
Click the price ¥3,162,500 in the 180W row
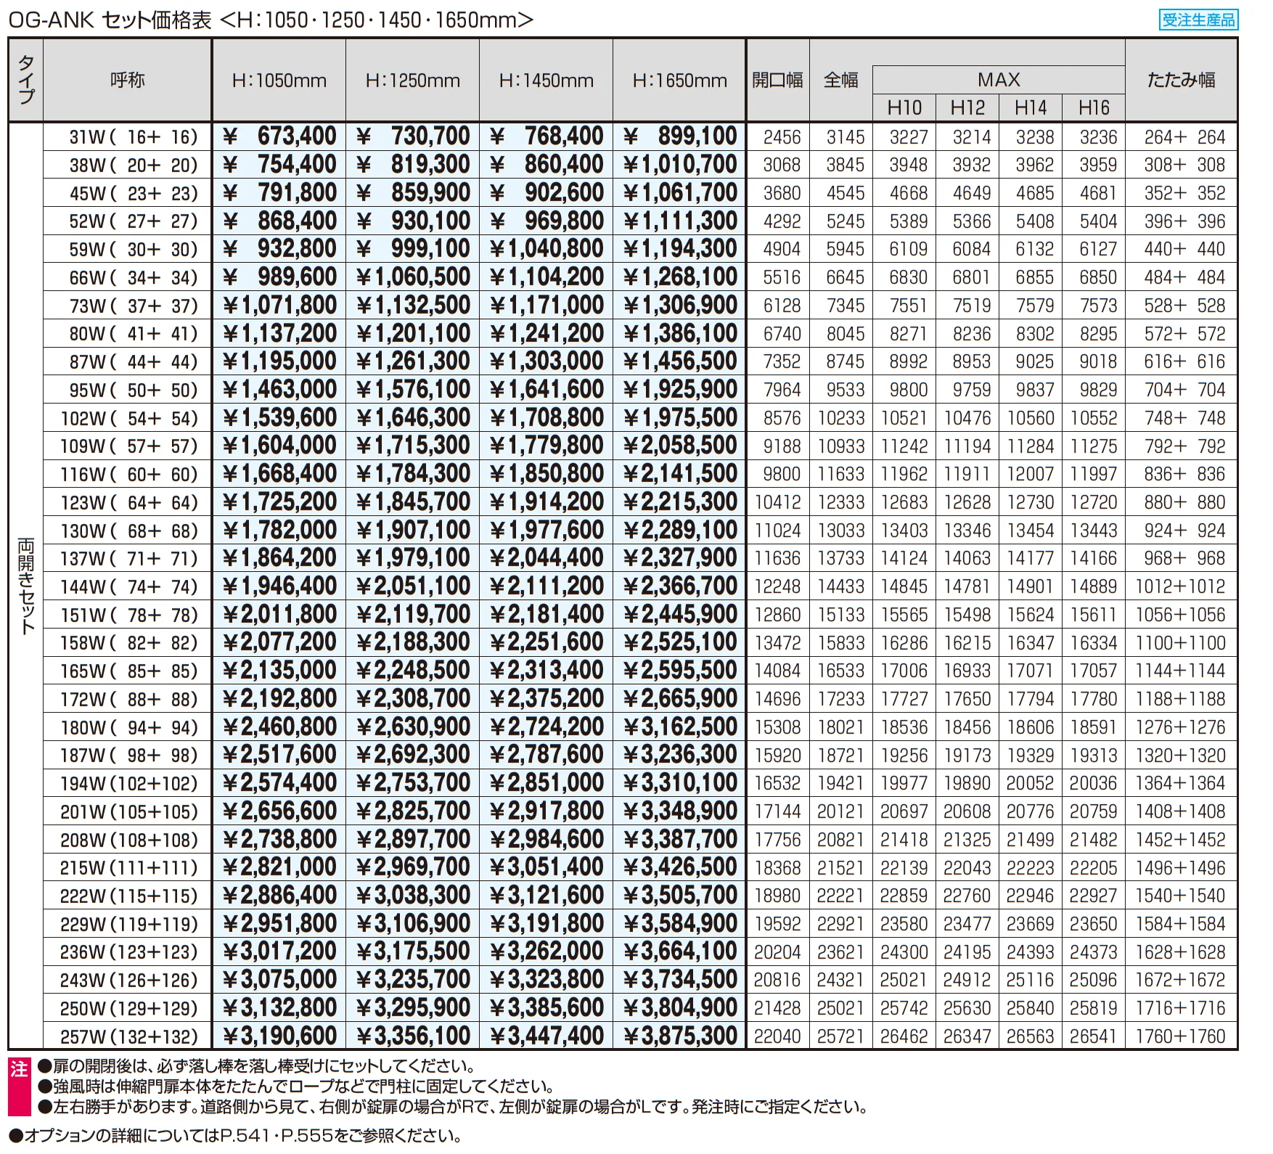tap(680, 727)
